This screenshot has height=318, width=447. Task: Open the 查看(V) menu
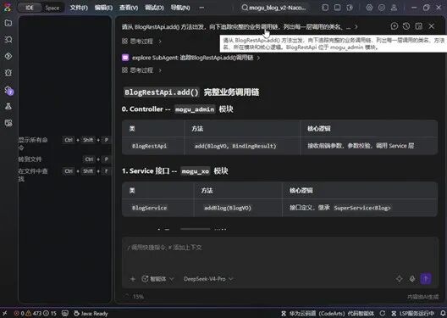tap(129, 8)
